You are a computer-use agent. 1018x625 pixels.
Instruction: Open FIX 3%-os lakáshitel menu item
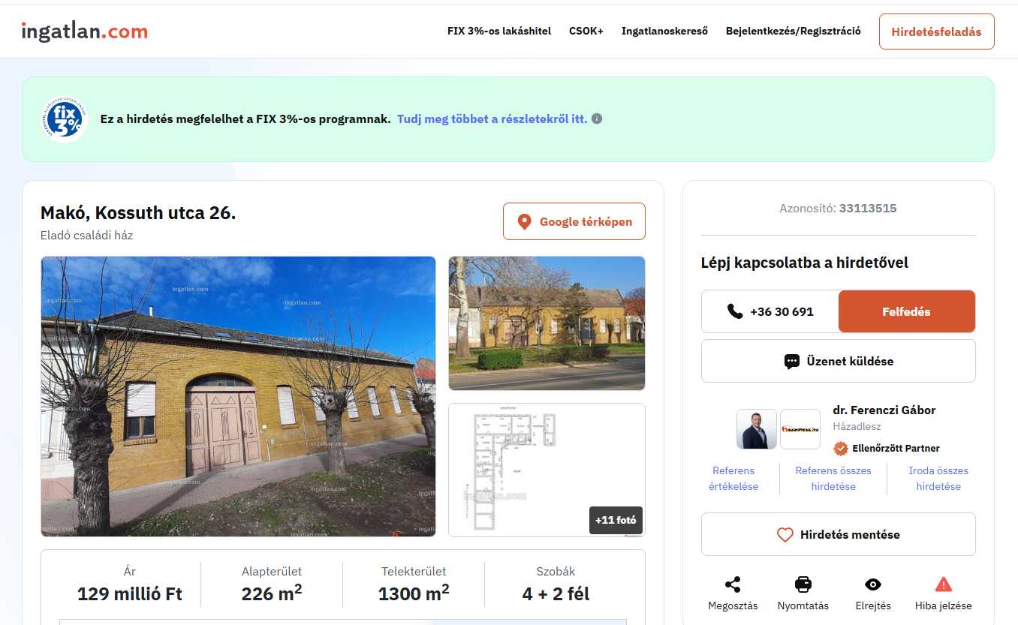498,32
